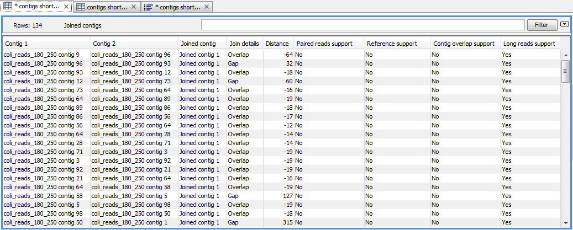Click the Filter button
Image resolution: width=573 pixels, height=230 pixels.
point(542,25)
